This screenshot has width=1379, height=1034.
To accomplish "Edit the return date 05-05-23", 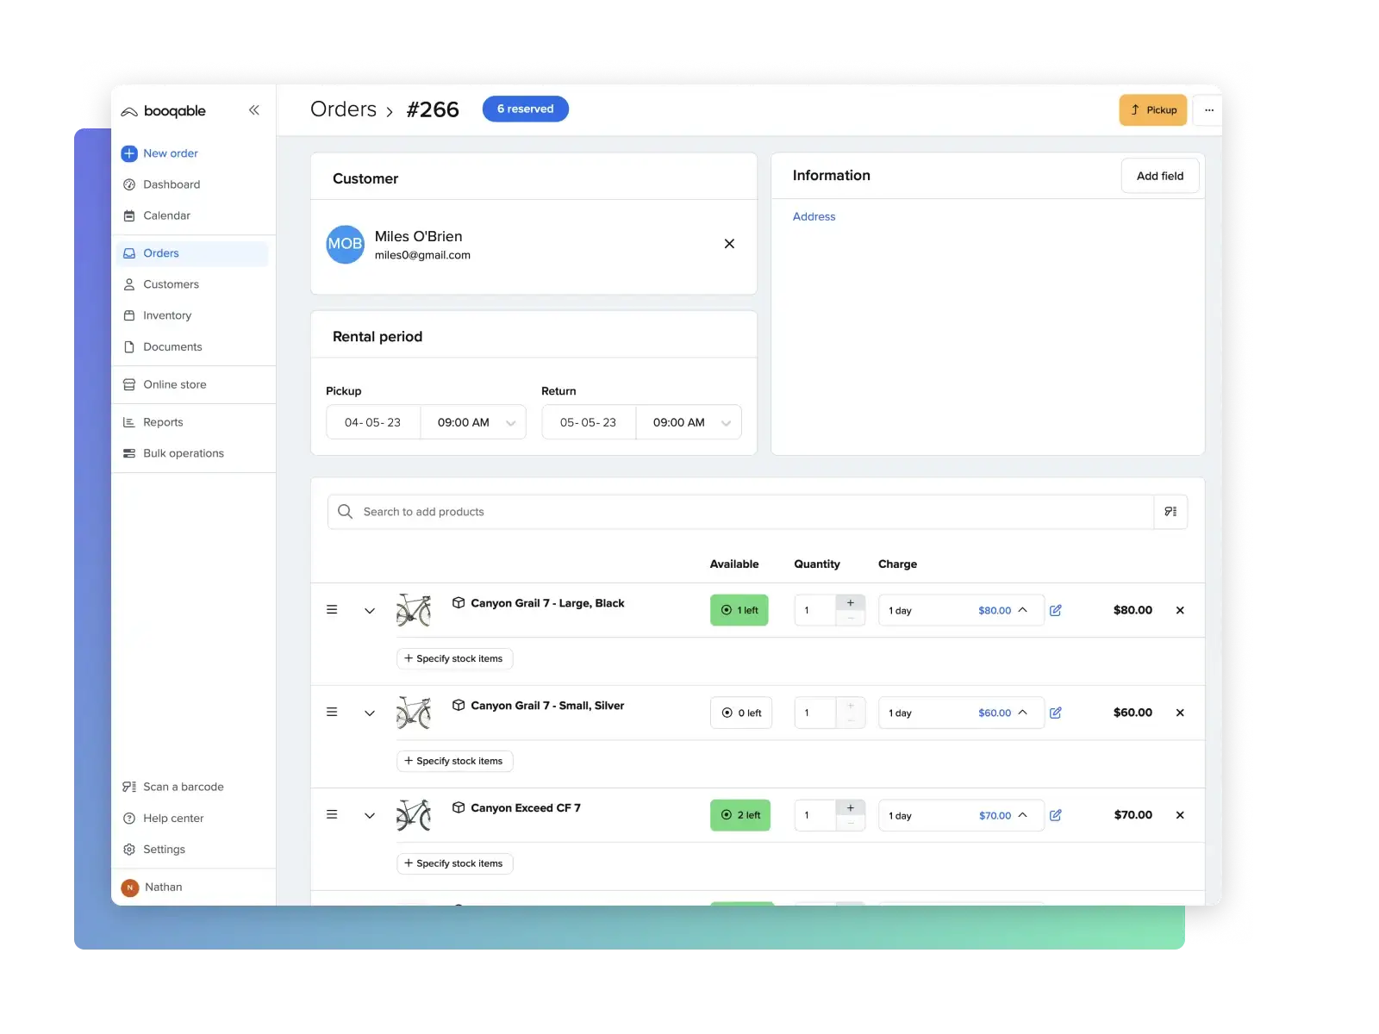I will pos(589,422).
